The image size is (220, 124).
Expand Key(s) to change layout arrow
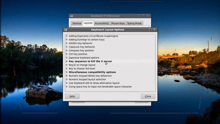[x=67, y=65]
